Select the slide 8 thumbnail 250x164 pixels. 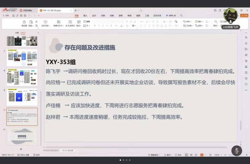22,77
